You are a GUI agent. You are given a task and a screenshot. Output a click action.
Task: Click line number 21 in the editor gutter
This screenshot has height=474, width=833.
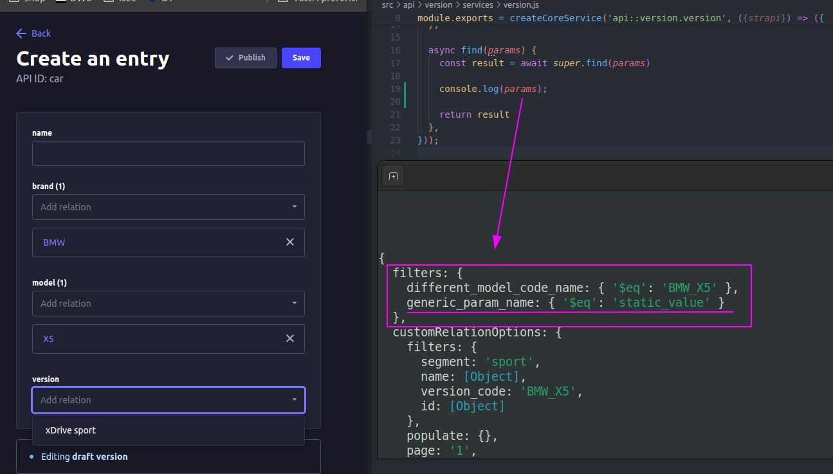pos(395,114)
